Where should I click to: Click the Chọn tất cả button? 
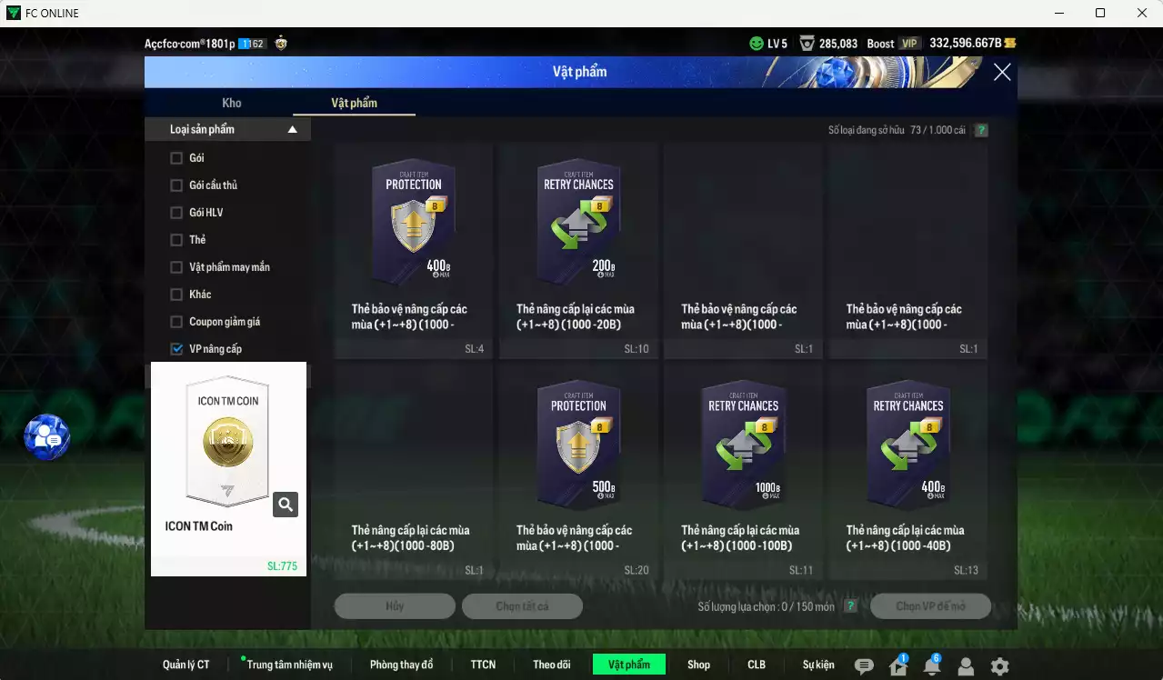point(522,606)
